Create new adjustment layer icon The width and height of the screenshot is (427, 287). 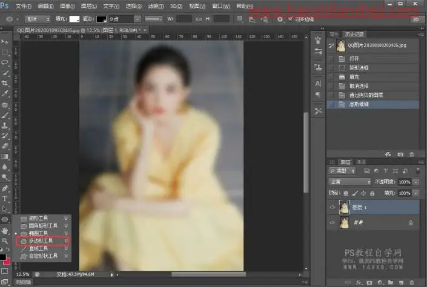[380, 283]
